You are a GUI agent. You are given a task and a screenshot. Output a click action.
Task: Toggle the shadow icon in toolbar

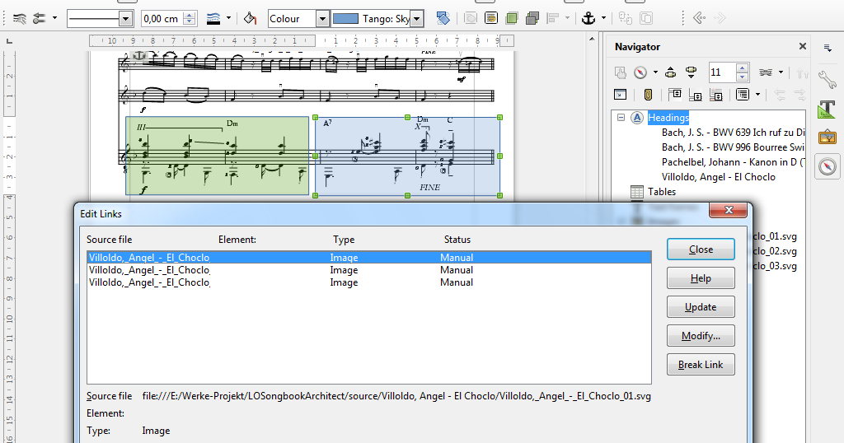click(x=443, y=19)
